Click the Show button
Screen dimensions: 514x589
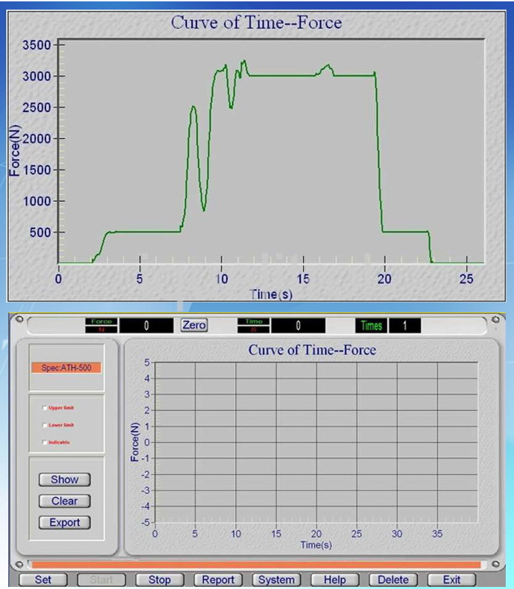pyautogui.click(x=65, y=480)
